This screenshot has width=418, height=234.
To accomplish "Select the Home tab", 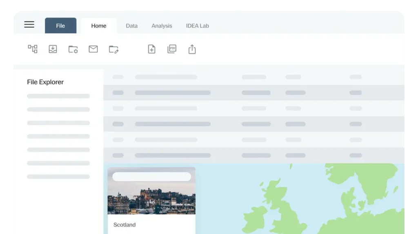I will [x=99, y=26].
